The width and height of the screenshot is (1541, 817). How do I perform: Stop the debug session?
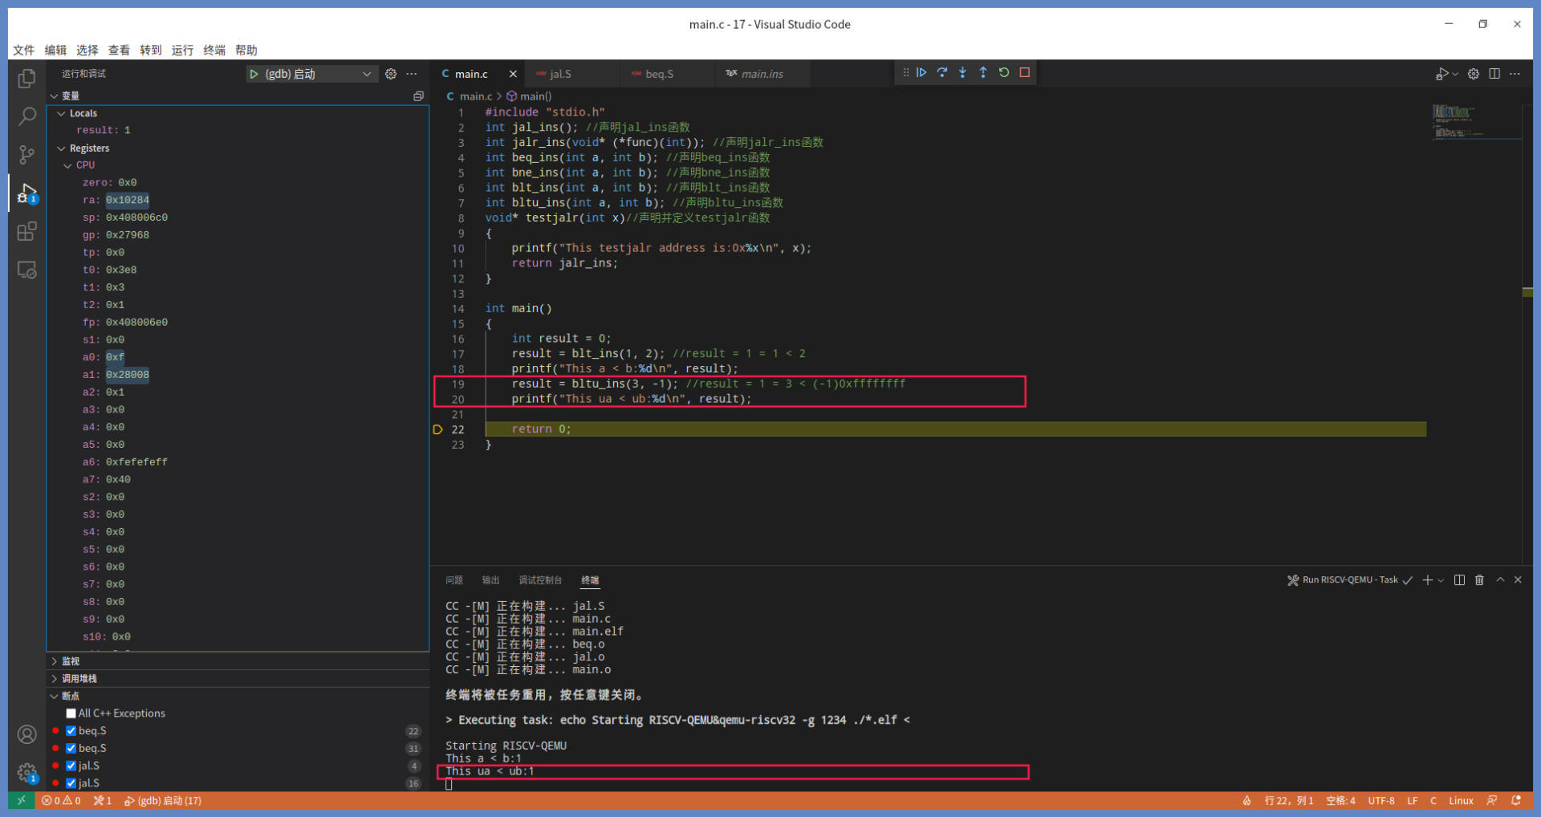coord(1025,73)
